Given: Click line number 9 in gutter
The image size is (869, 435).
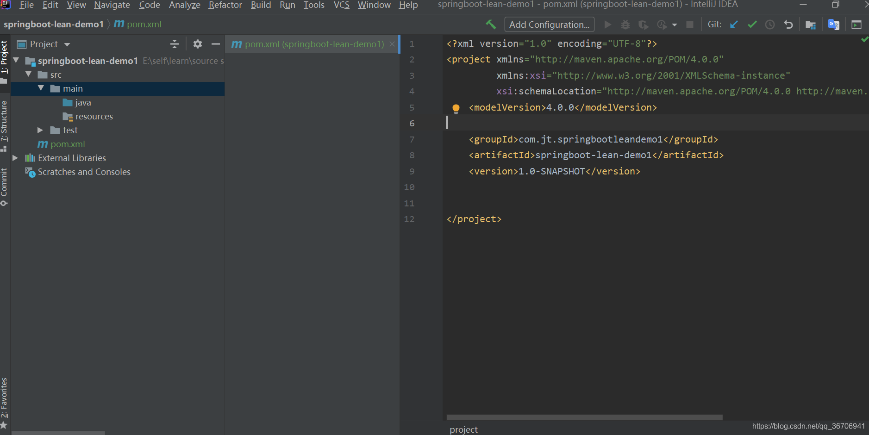Looking at the screenshot, I should click(x=412, y=171).
